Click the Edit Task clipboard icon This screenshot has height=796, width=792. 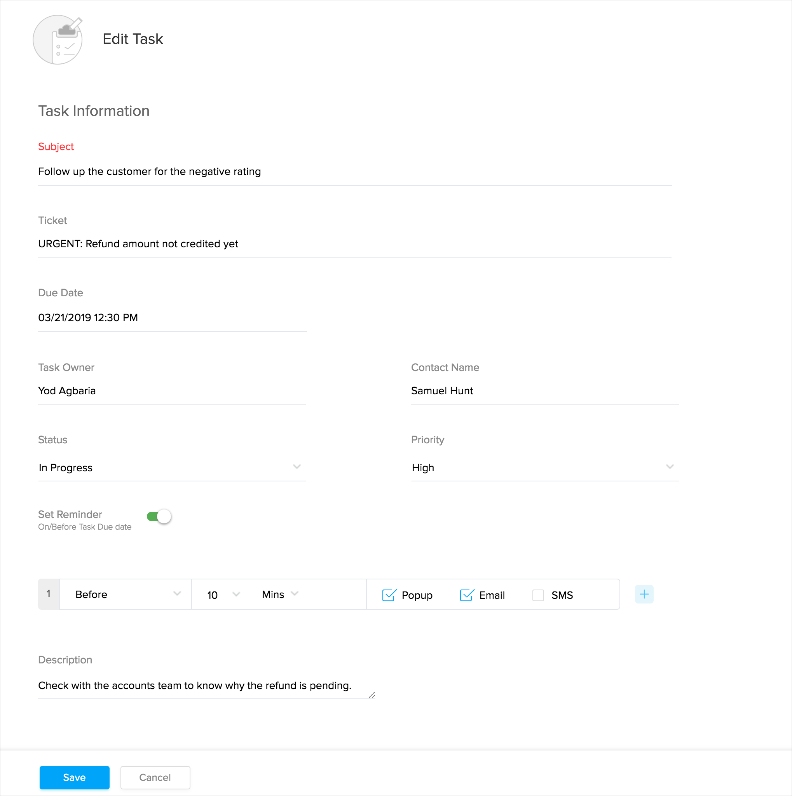58,40
